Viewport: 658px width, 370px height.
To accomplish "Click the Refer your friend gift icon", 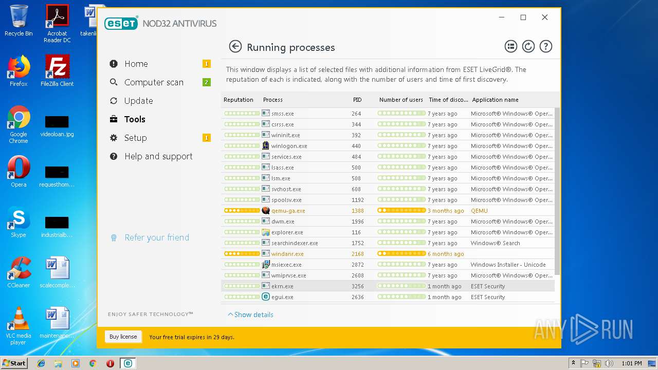I will coord(114,237).
